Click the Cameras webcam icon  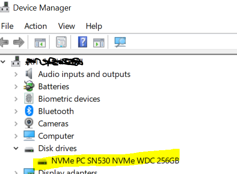click(x=29, y=123)
